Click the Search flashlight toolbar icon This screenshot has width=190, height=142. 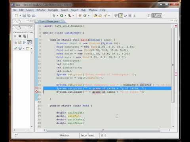click(105, 16)
